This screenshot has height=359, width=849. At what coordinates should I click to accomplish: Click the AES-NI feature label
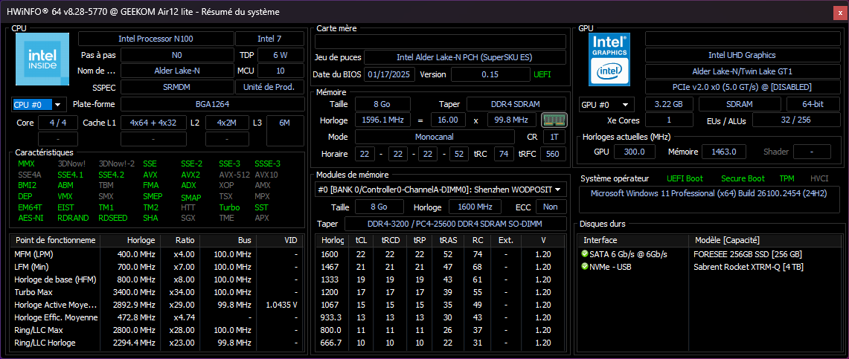[x=31, y=218]
